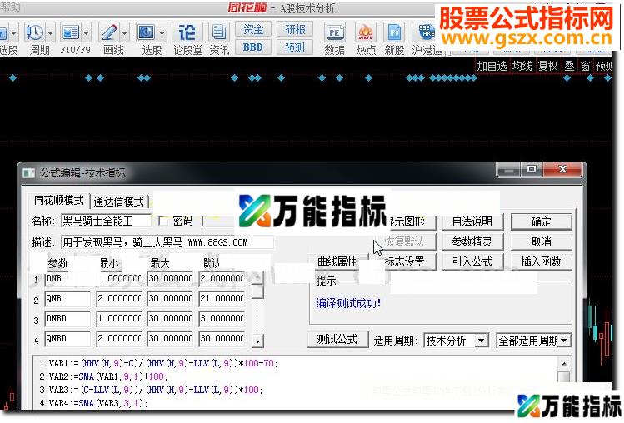The height and width of the screenshot is (423, 624).
Task: Click the 测试公式 button
Action: (x=337, y=340)
